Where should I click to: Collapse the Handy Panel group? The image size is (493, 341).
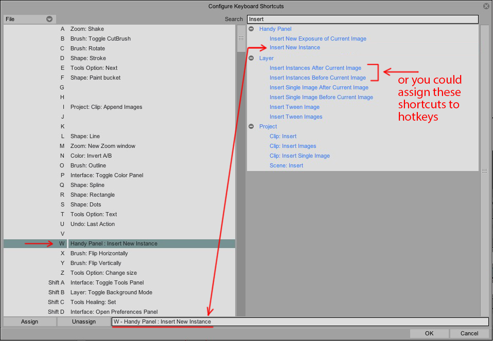(x=251, y=29)
